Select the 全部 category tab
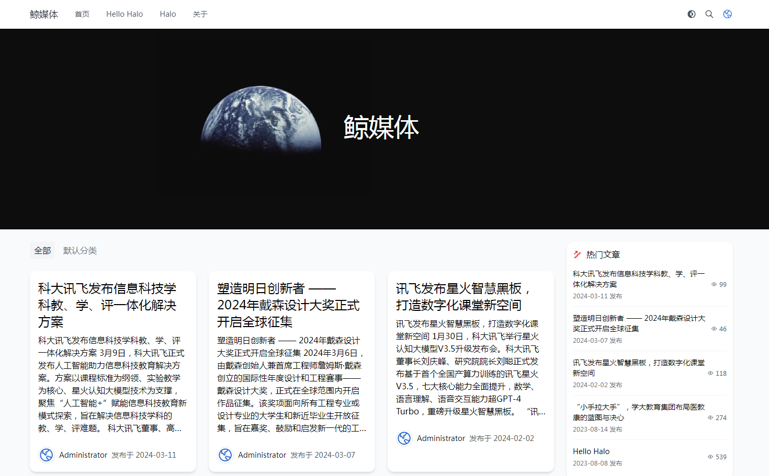The image size is (769, 476). tap(42, 251)
